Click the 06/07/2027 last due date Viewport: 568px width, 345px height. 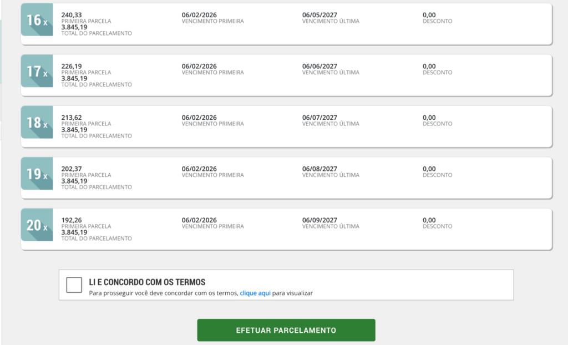point(319,118)
